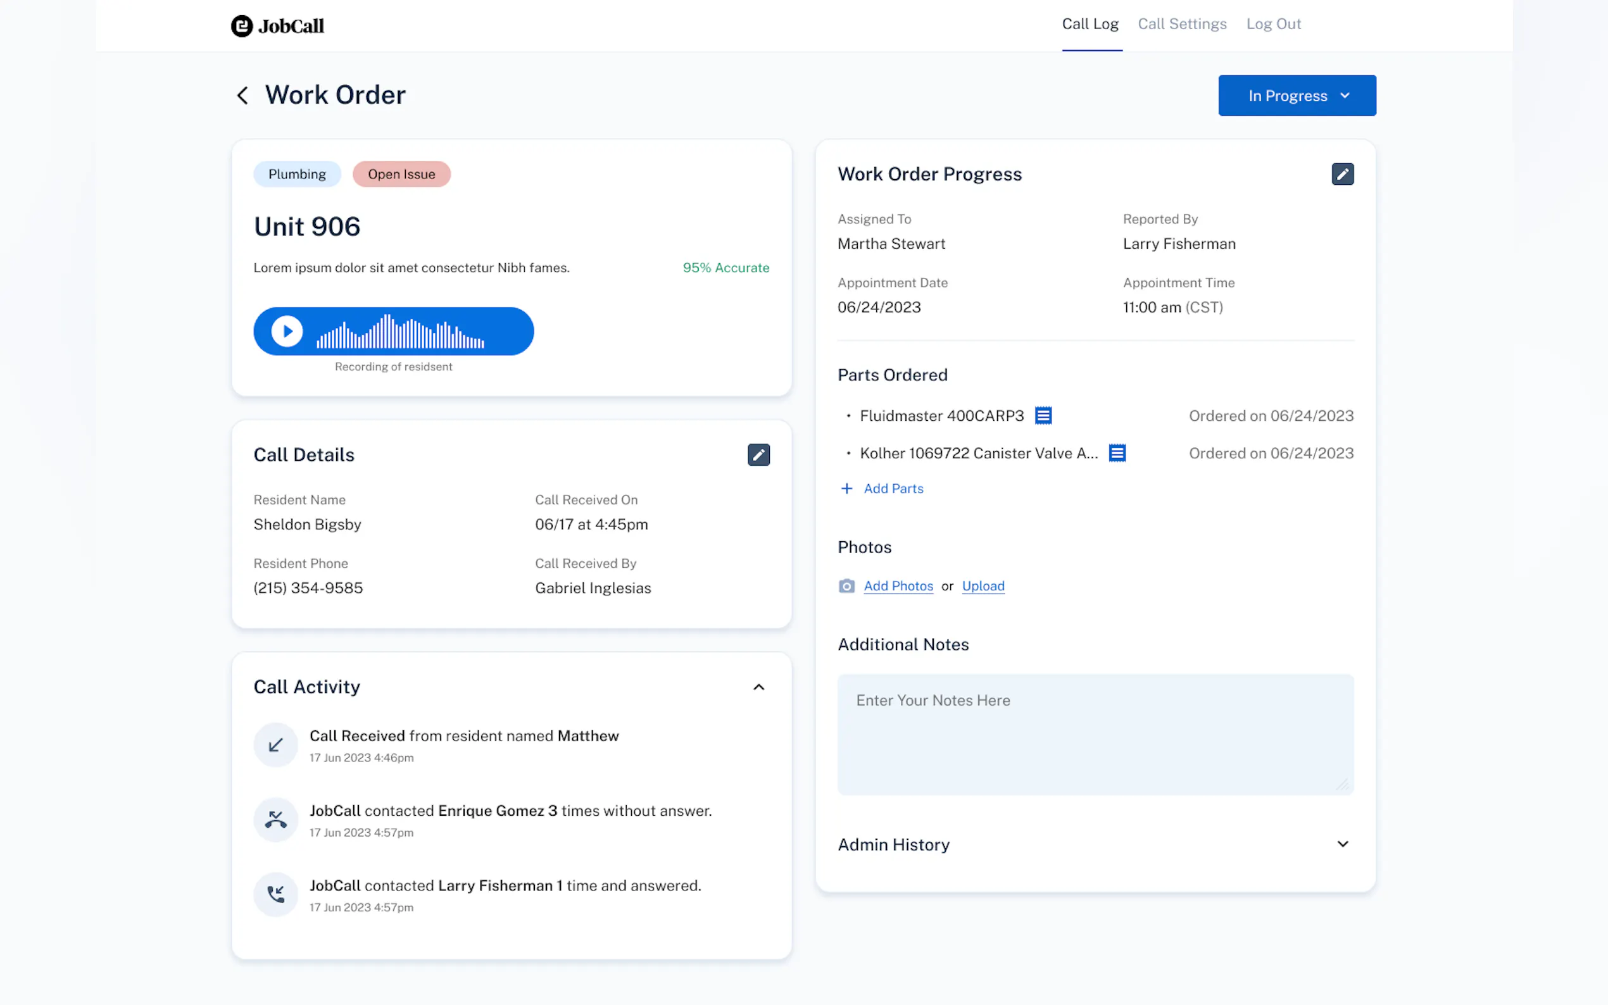Select the Log Out menu item
The image size is (1608, 1005).
1273,25
